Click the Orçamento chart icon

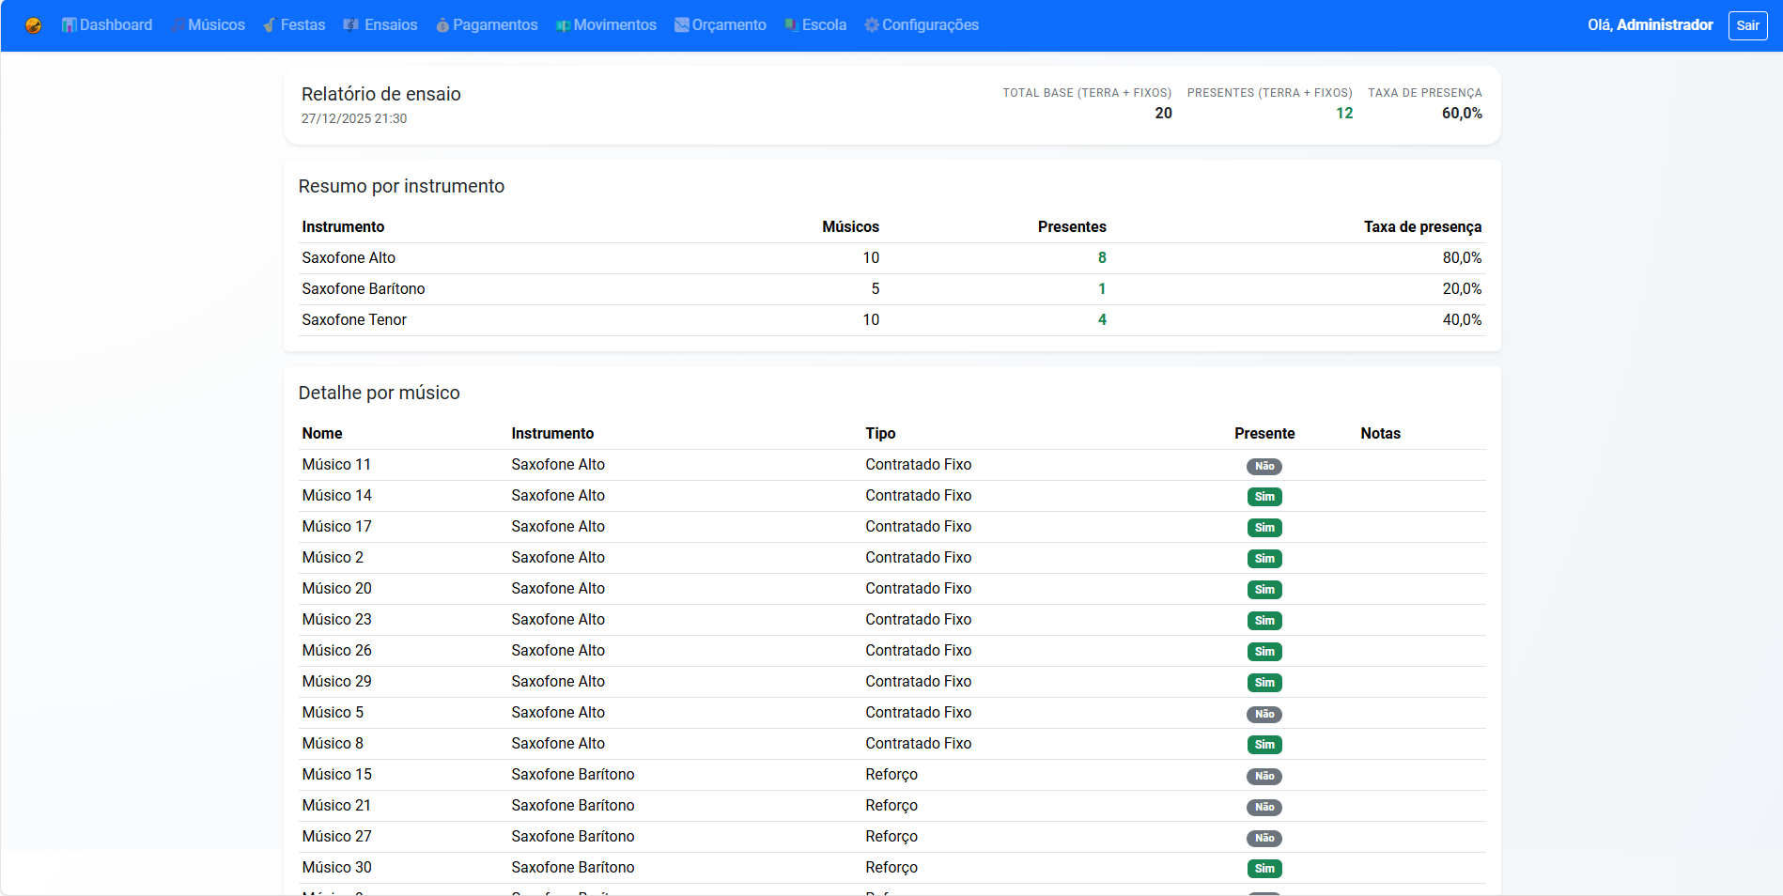(x=682, y=25)
